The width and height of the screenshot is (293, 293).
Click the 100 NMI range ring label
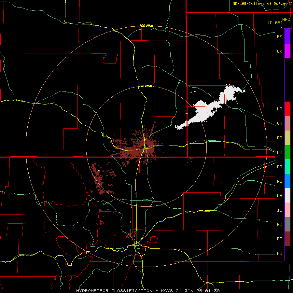(x=146, y=26)
